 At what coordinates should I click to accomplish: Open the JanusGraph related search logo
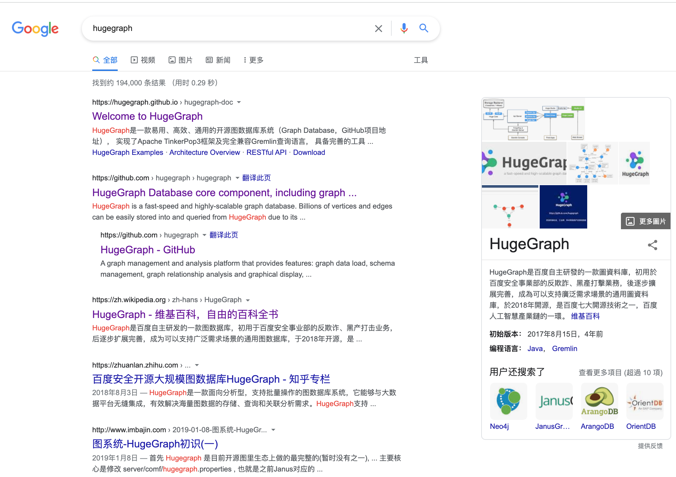point(554,401)
